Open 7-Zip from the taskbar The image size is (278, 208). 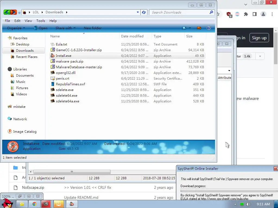[46, 204]
